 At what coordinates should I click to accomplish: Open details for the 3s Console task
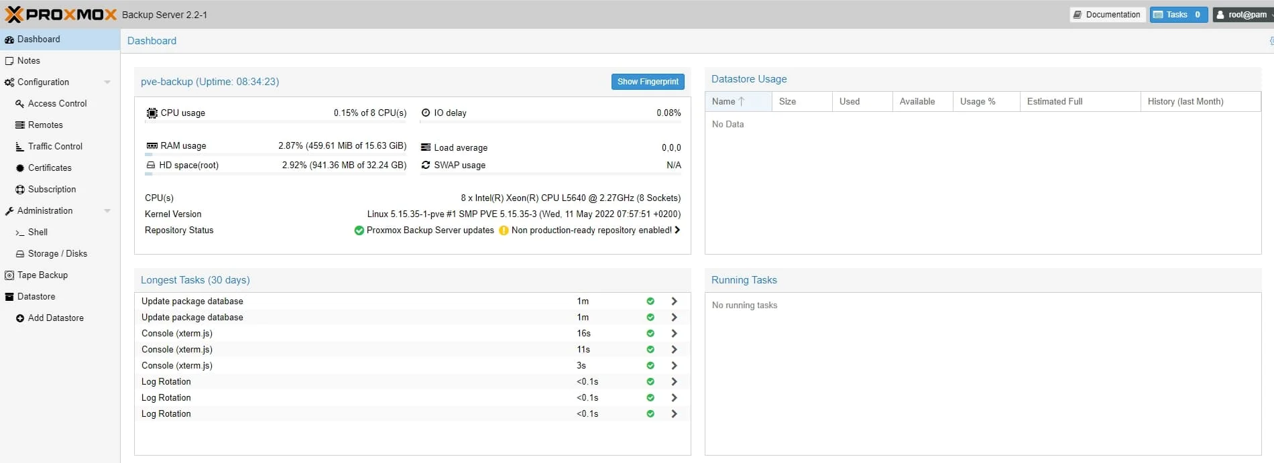(x=674, y=365)
